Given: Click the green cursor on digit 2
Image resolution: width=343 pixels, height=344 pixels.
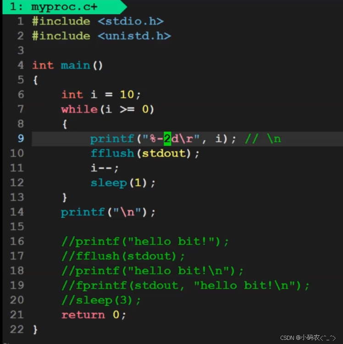Looking at the screenshot, I should (x=167, y=139).
